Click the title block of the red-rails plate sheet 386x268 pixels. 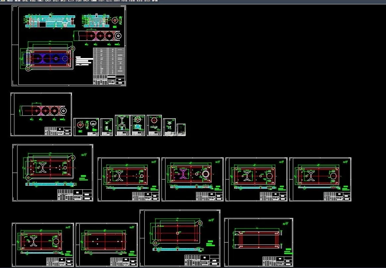point(278,261)
